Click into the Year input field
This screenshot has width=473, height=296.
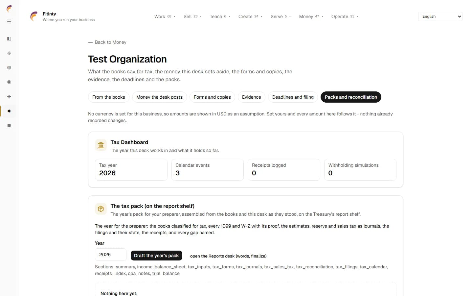coord(111,255)
